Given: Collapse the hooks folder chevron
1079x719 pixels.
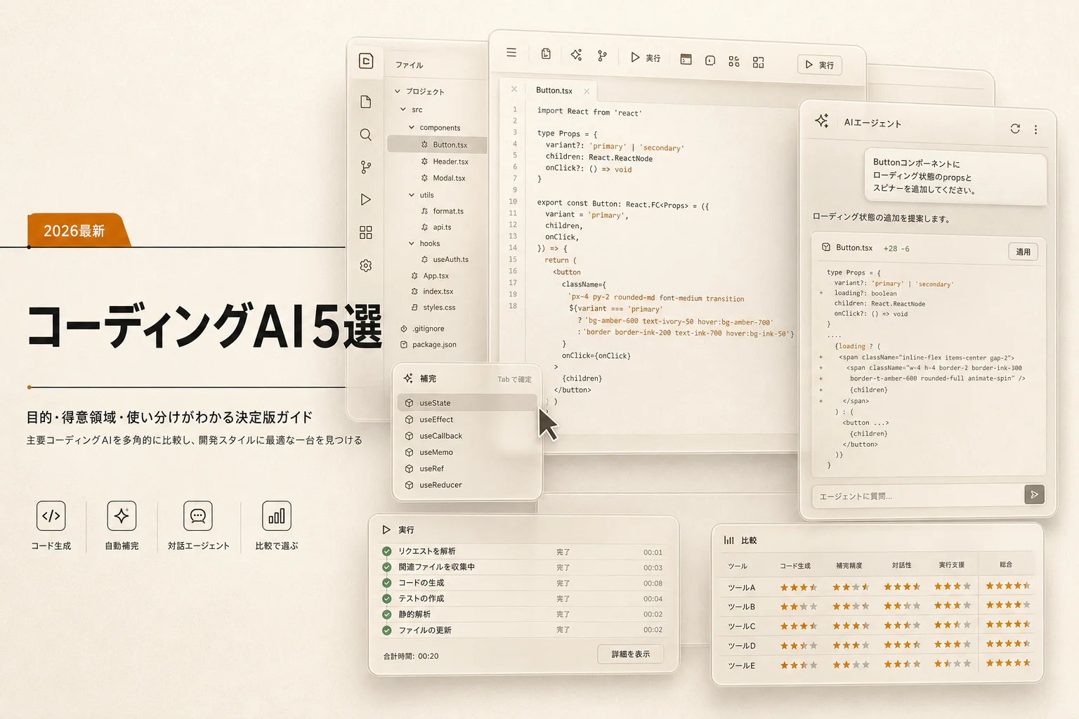Looking at the screenshot, I should pyautogui.click(x=412, y=244).
